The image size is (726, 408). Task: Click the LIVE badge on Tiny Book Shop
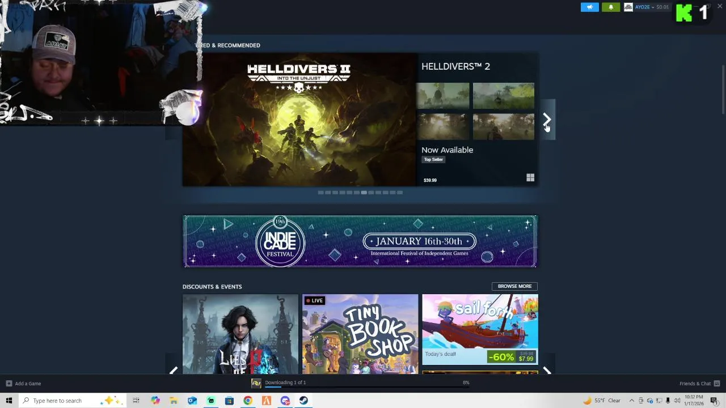(315, 300)
